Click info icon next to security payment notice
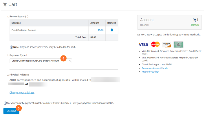The height and width of the screenshot is (117, 205). (5, 103)
